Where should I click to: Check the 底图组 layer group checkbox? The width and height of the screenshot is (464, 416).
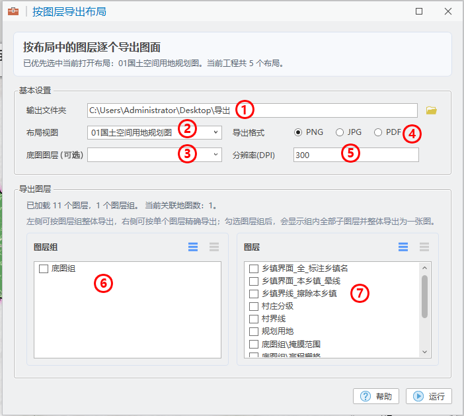(x=44, y=269)
